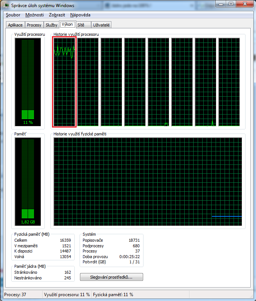Switch to the Aplikace tab
This screenshot has width=256, height=301.
(15, 25)
